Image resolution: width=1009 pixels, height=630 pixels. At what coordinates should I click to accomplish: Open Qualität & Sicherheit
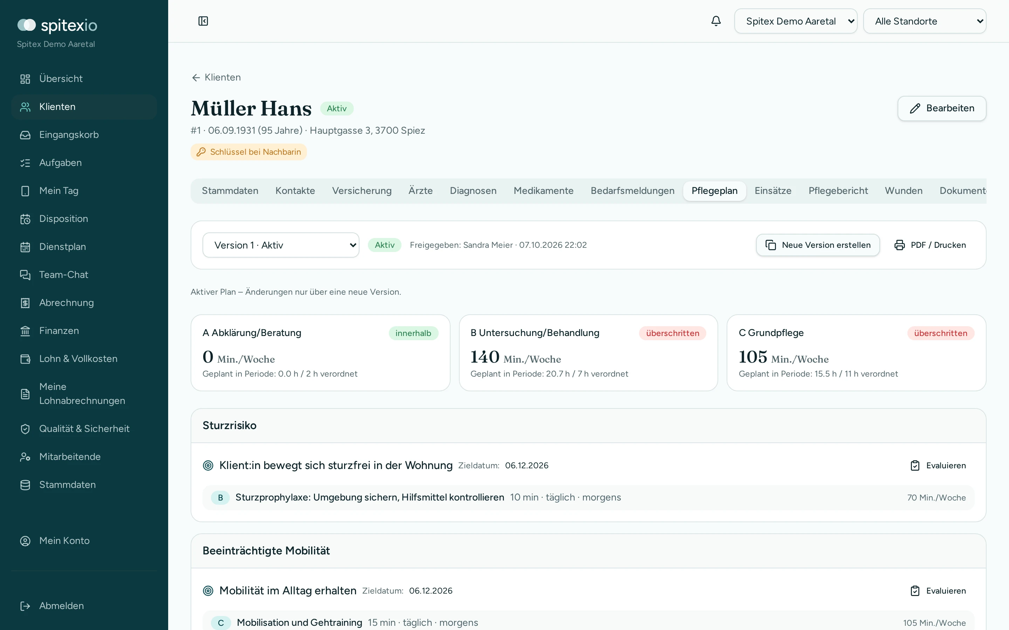84,428
